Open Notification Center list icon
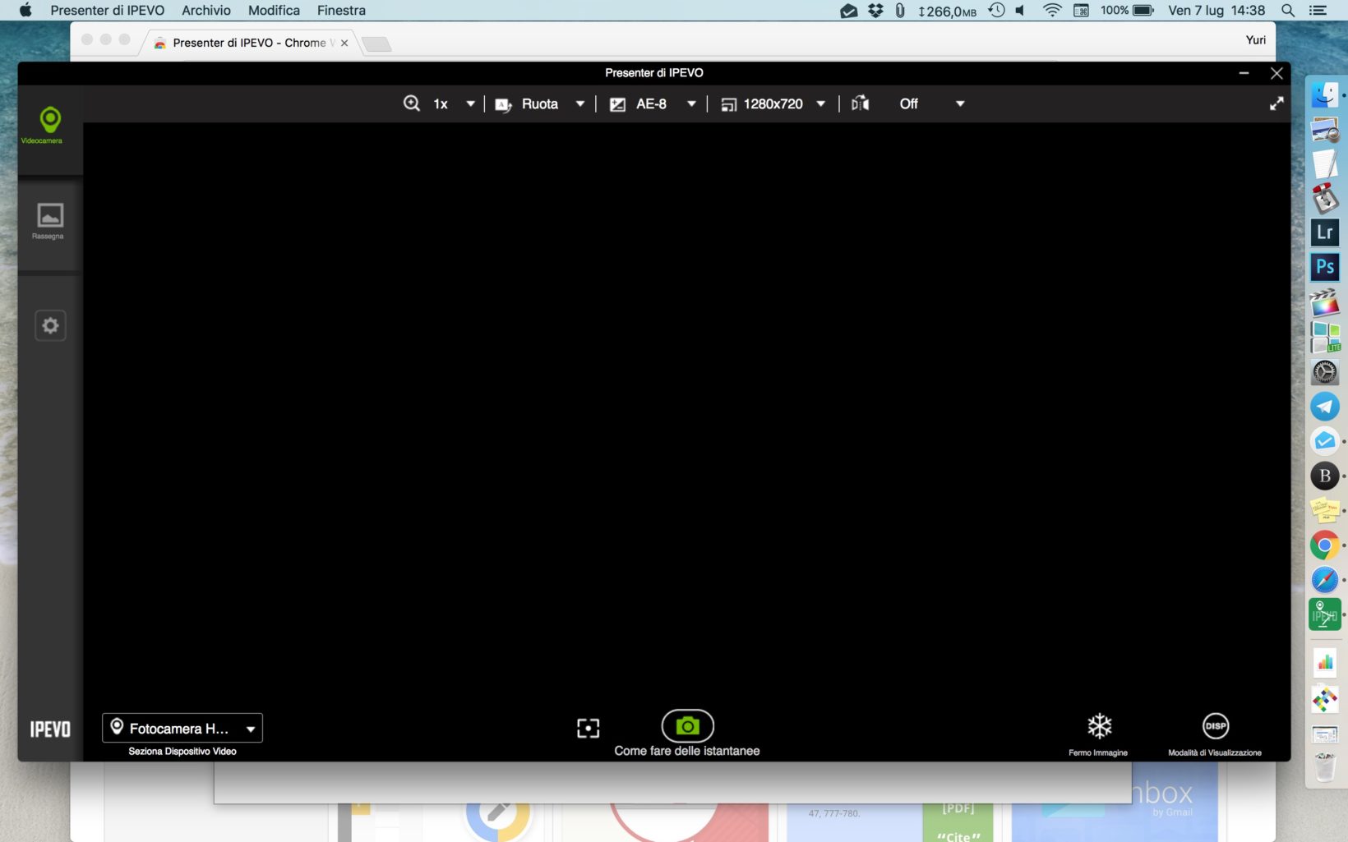The image size is (1348, 842). click(1318, 11)
